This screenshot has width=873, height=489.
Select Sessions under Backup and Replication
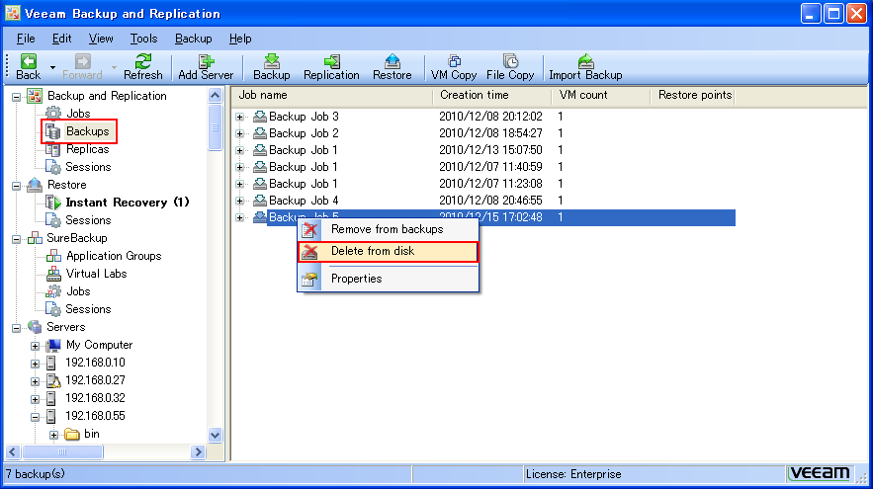88,167
